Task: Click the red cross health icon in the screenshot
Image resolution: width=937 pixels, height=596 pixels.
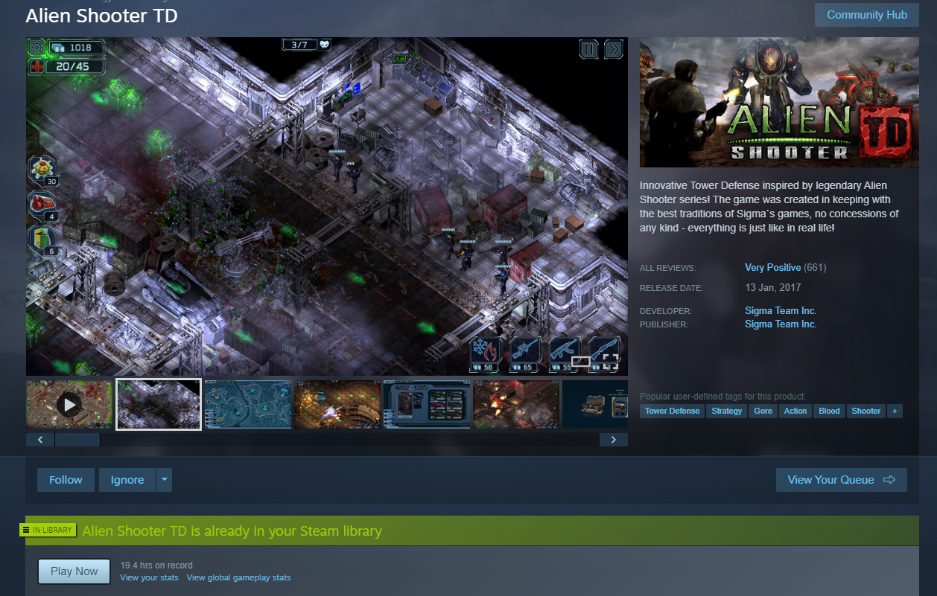Action: (x=37, y=66)
